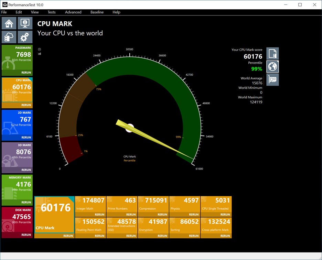Click the 'Your CPU vs the world' subtitle
The width and height of the screenshot is (322, 260).
coord(70,33)
